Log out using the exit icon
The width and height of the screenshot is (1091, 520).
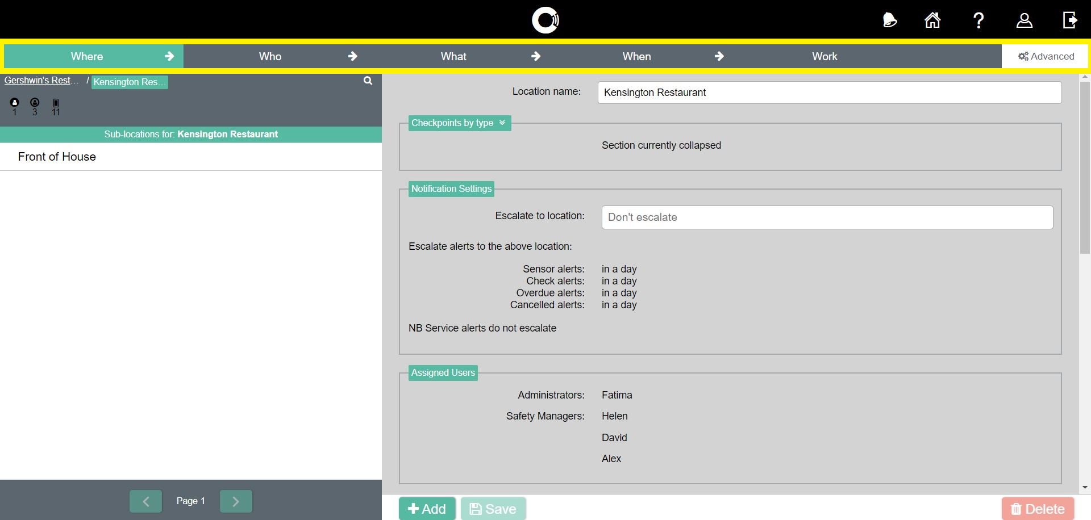1070,20
